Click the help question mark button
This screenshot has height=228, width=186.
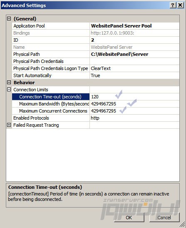coord(173,5)
